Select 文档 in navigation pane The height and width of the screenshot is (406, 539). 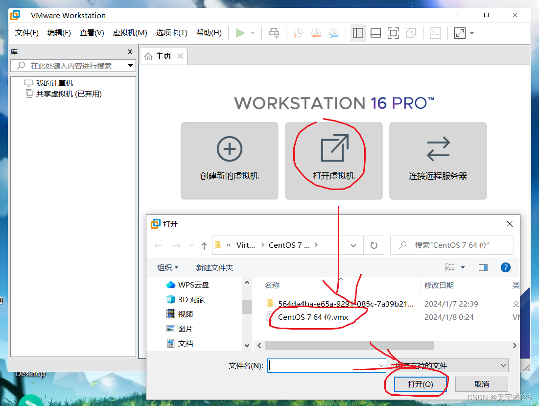tap(180, 343)
